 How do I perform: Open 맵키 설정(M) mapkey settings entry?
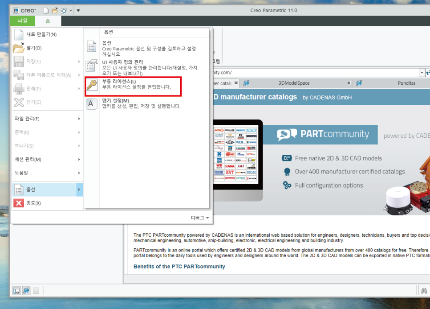[147, 103]
